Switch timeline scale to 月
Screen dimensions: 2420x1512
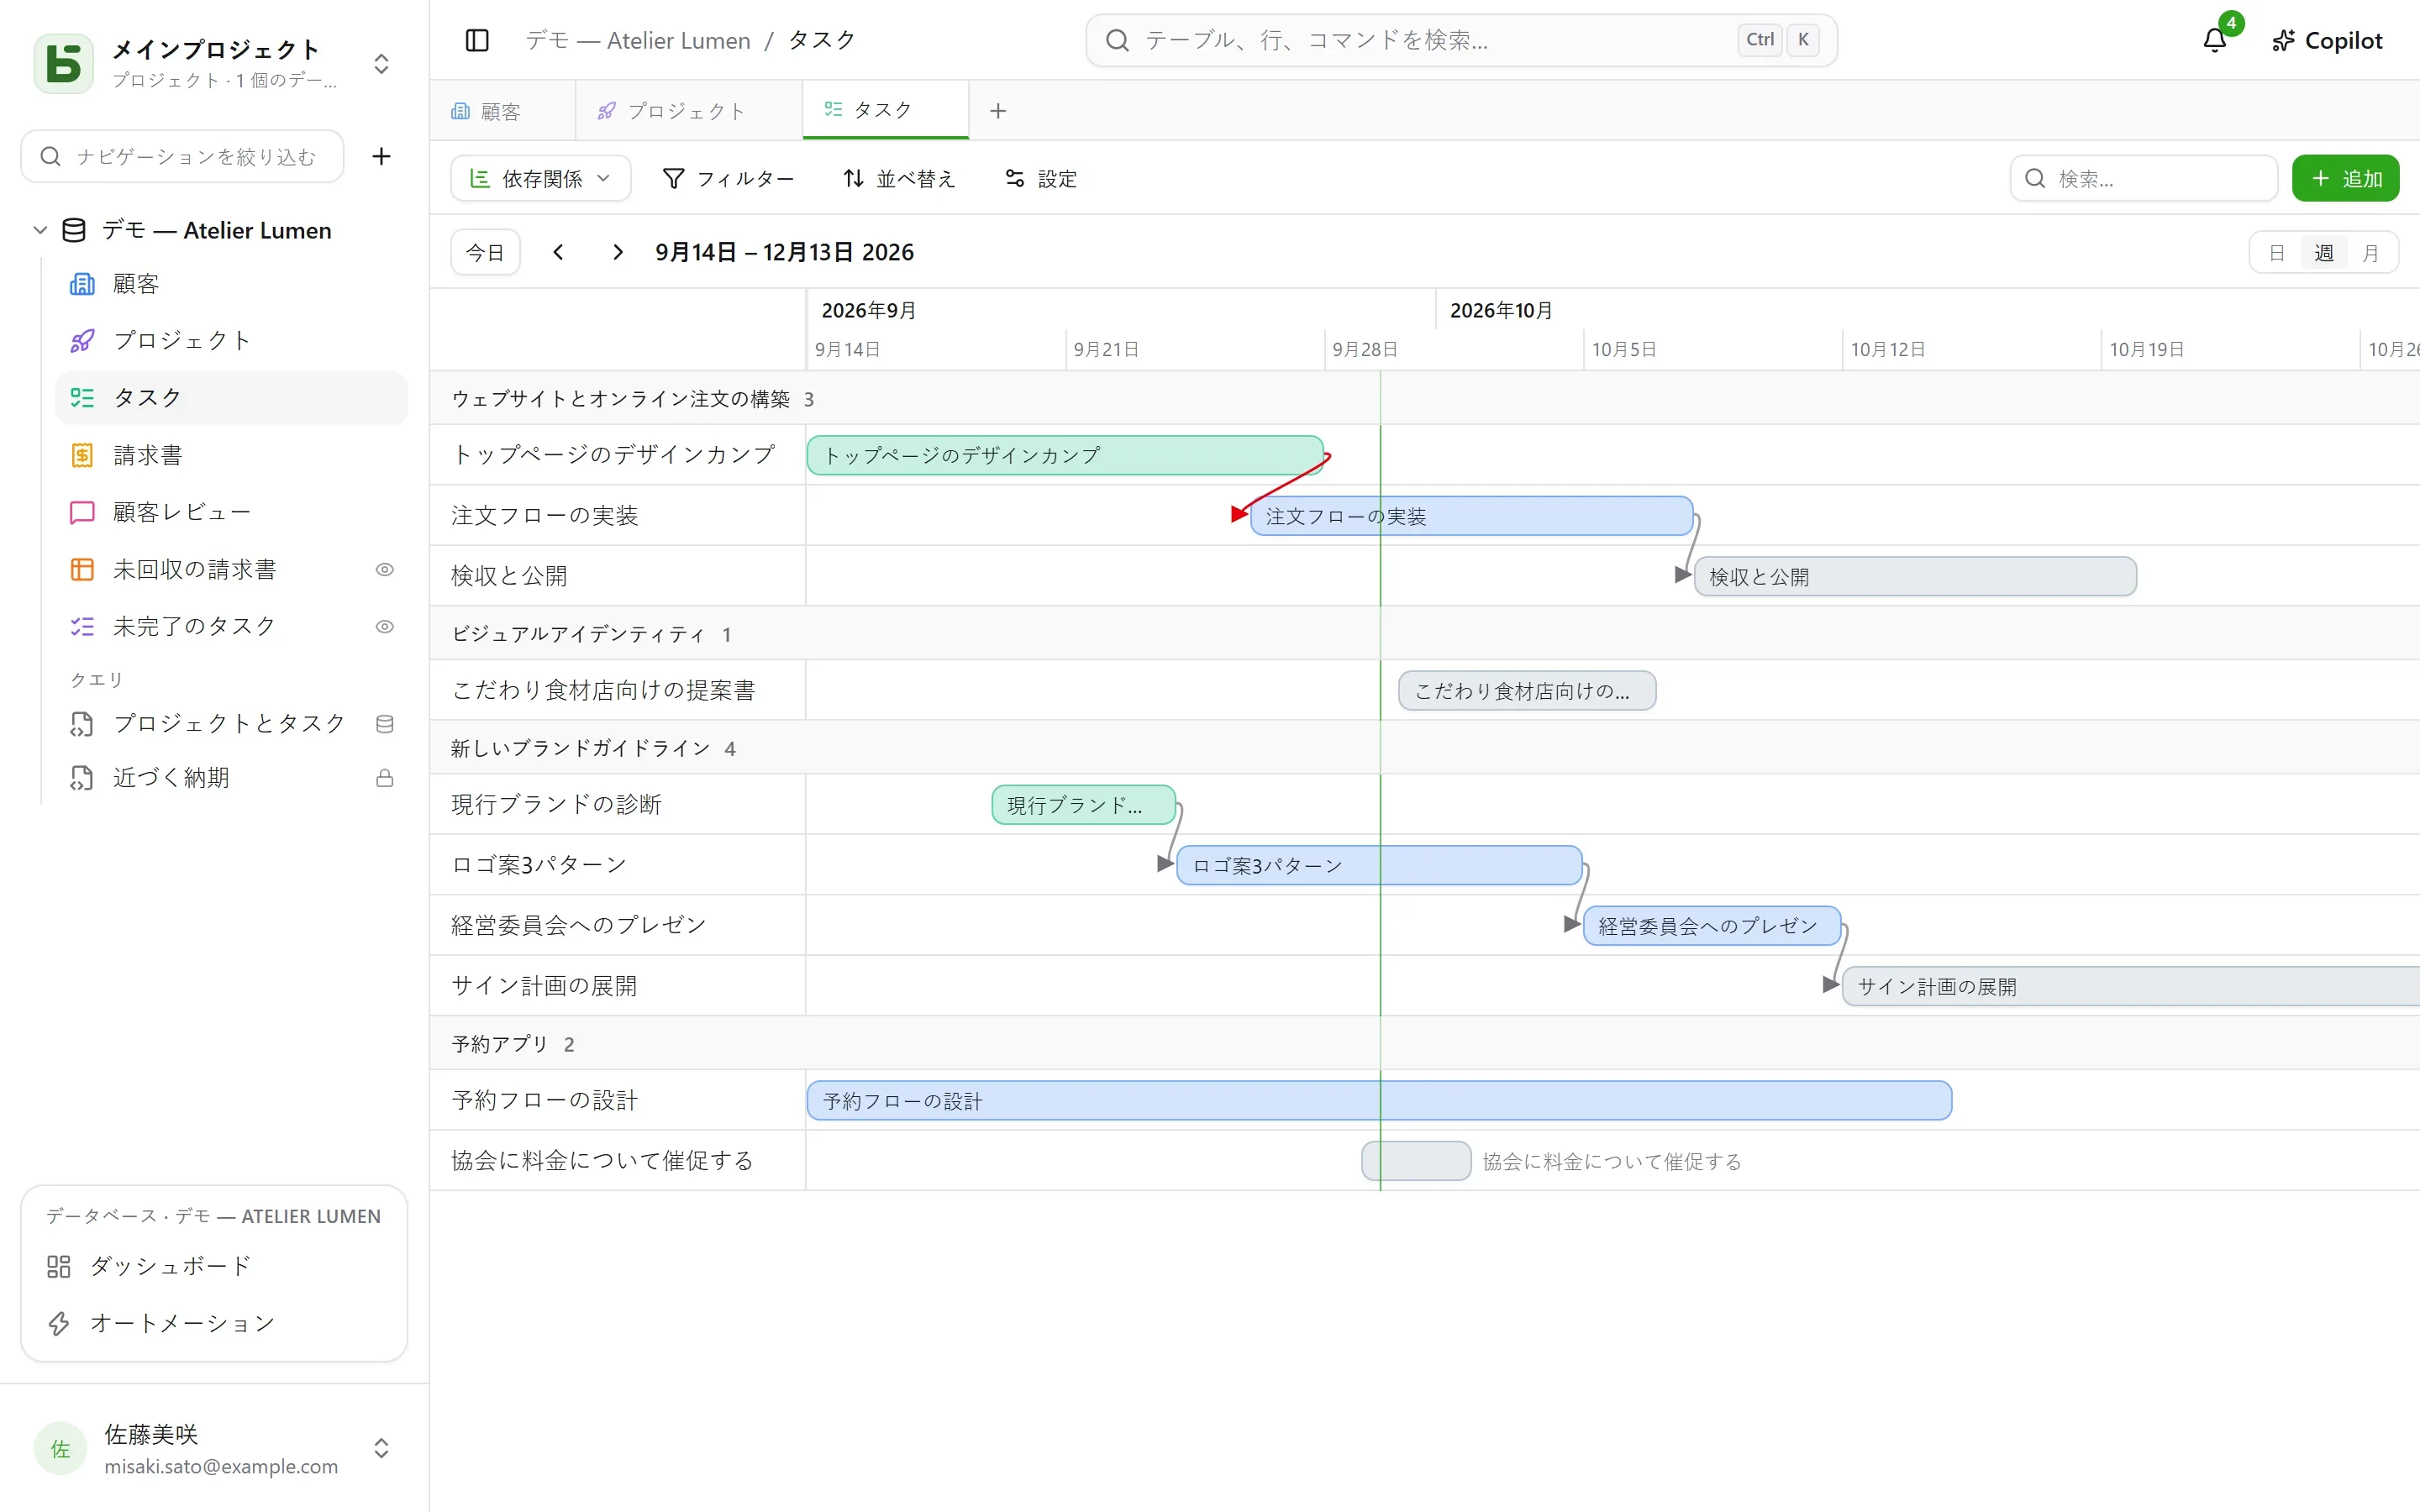click(2370, 253)
